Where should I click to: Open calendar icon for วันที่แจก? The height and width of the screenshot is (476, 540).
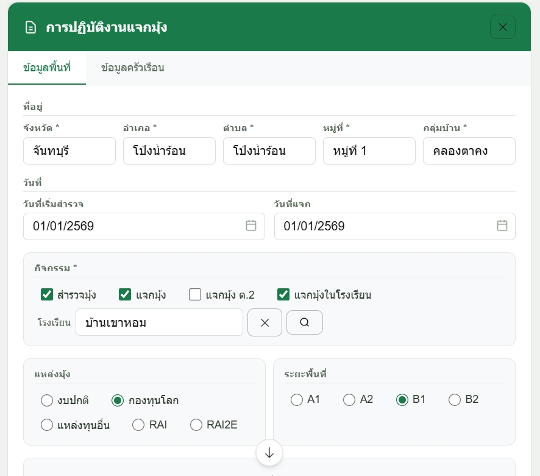tap(502, 226)
